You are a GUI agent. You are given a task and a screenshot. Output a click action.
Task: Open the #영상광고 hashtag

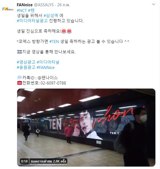(26, 62)
